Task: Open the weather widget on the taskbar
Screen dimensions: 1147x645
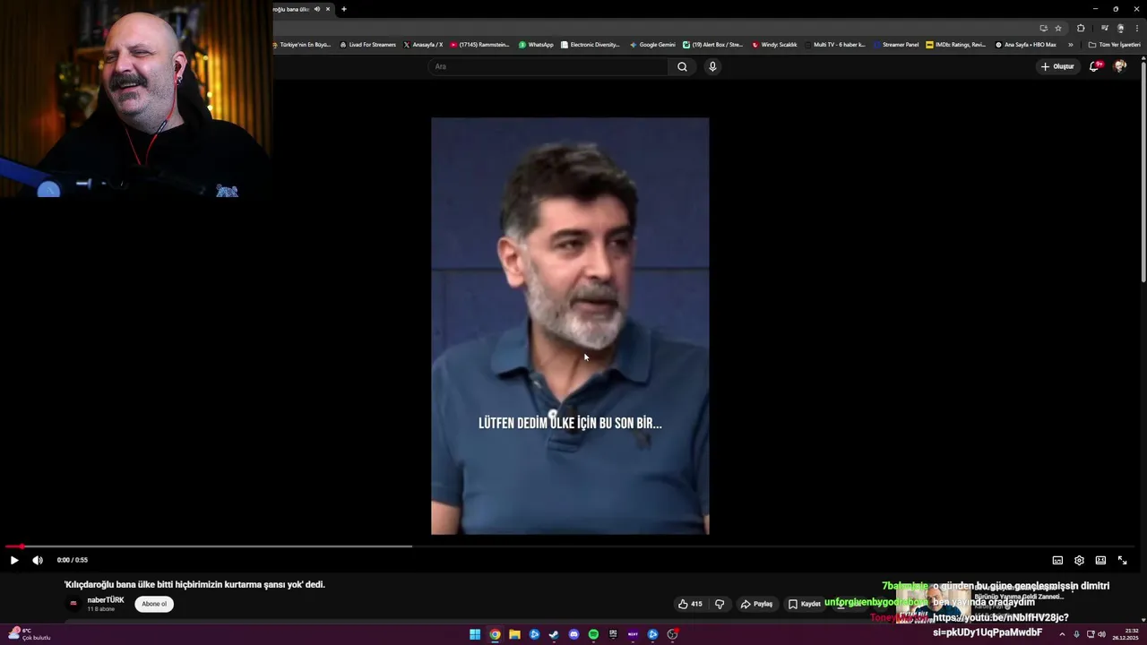Action: [29, 634]
